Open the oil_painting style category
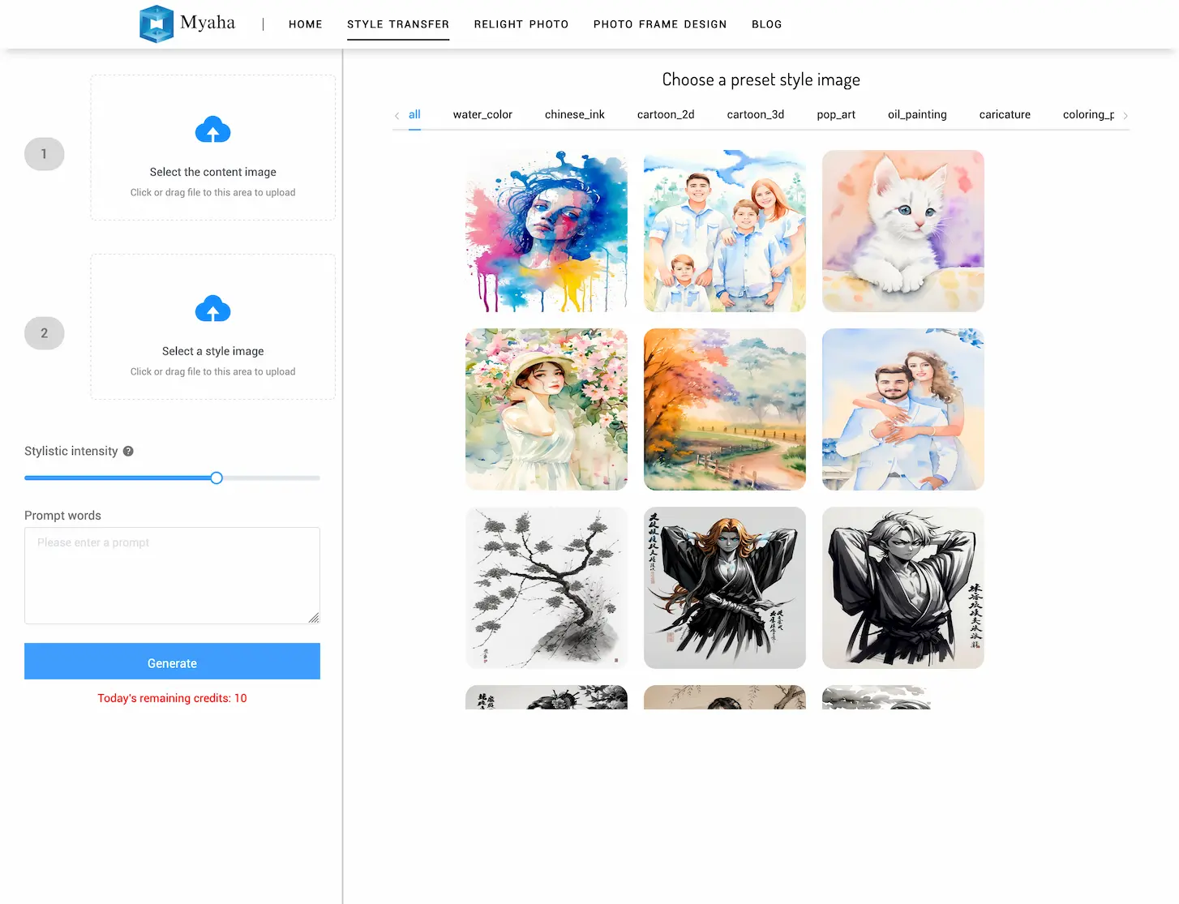Image resolution: width=1179 pixels, height=904 pixels. (917, 114)
